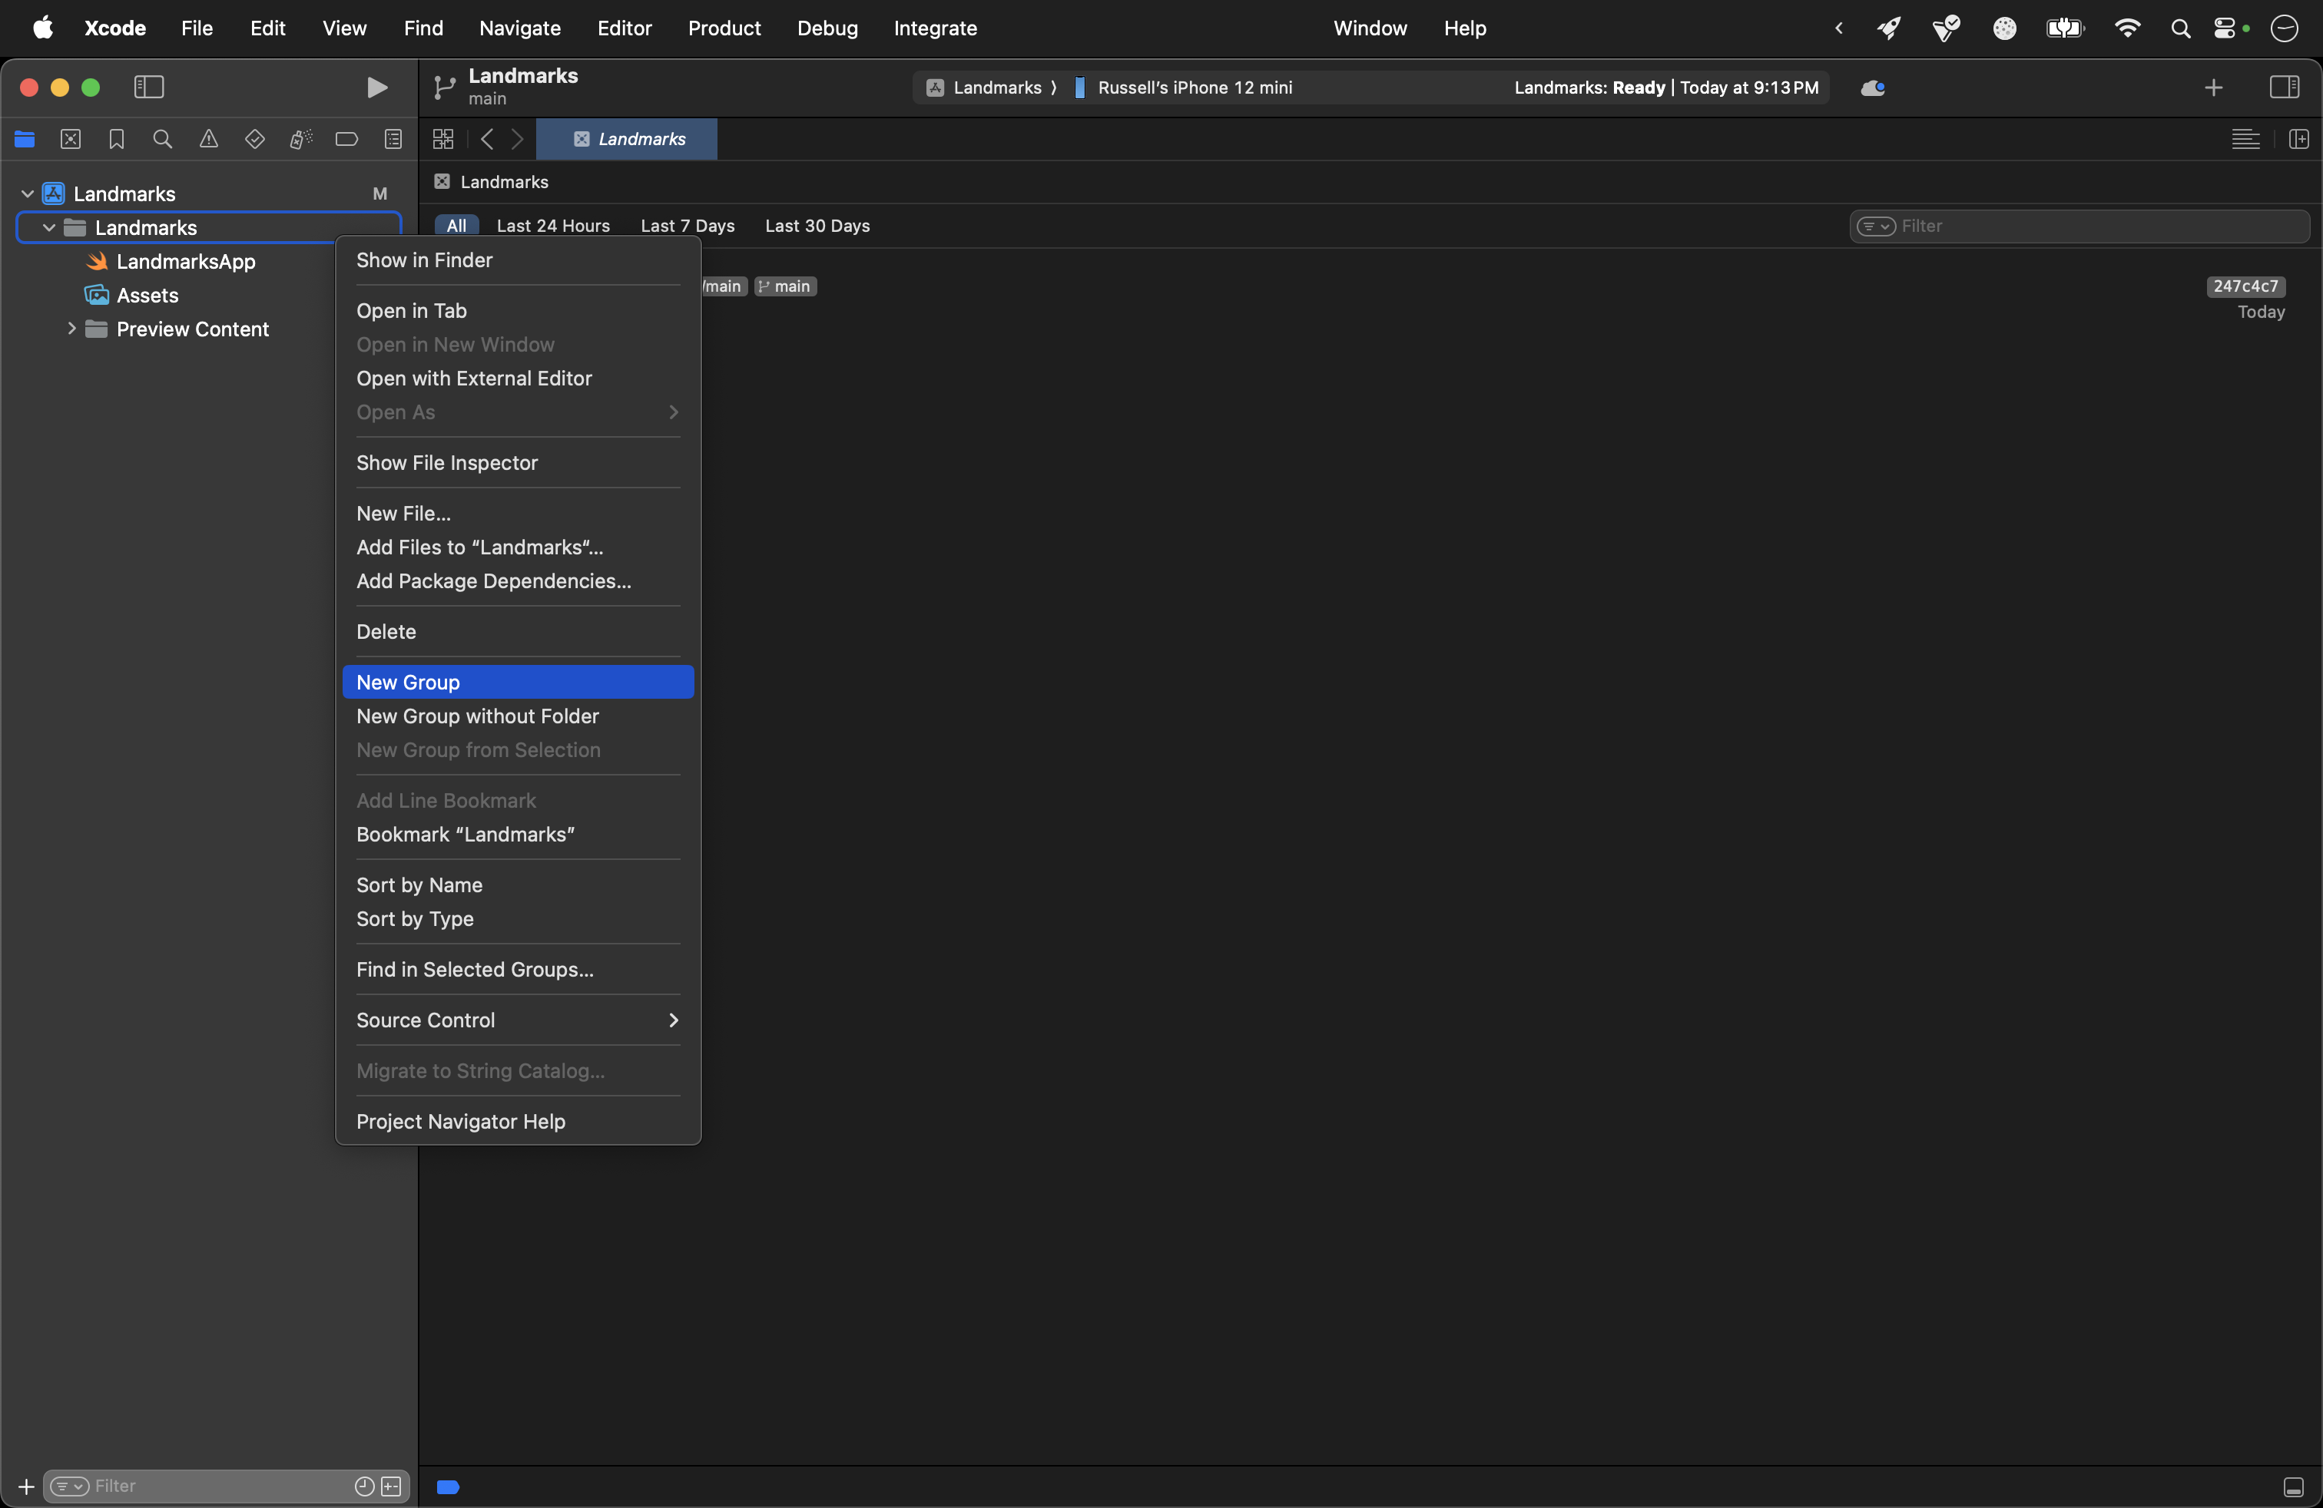Collapse the Landmarks project tree
2323x1508 pixels.
coord(26,193)
